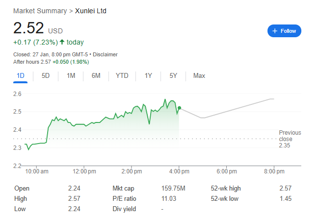Click the green up arrow beside today

[62, 42]
